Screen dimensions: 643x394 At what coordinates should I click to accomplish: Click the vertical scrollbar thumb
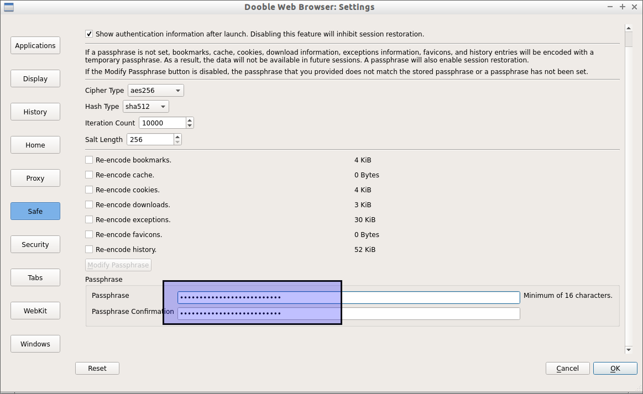point(629,39)
